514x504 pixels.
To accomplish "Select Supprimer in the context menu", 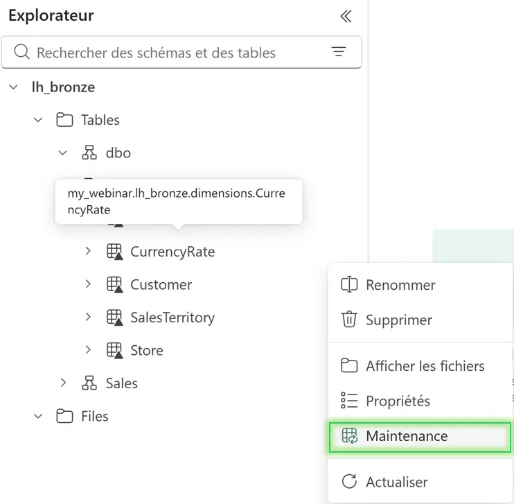I will tap(398, 320).
